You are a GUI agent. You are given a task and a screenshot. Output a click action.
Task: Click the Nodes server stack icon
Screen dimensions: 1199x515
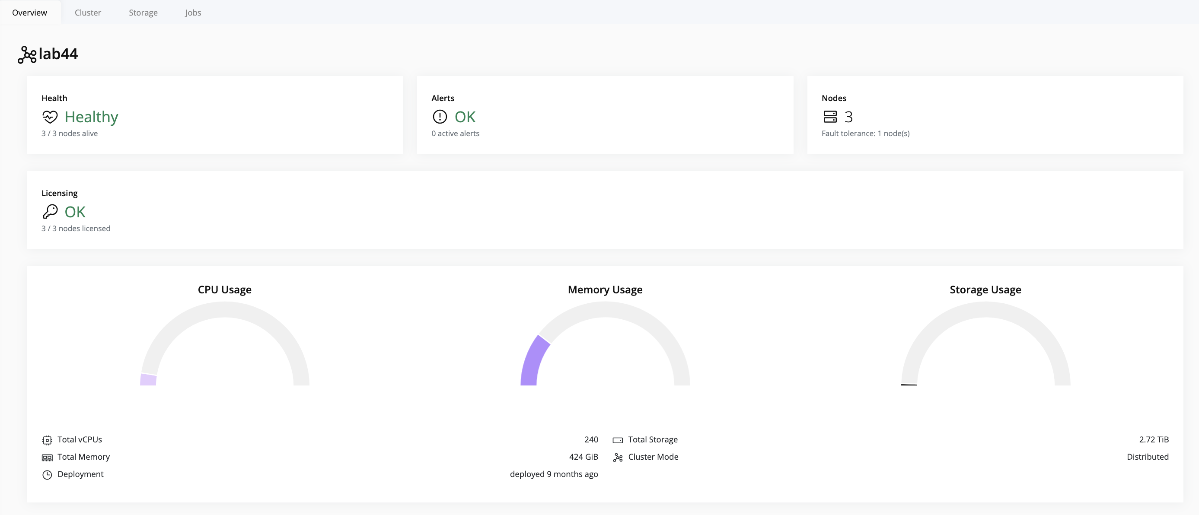tap(830, 117)
